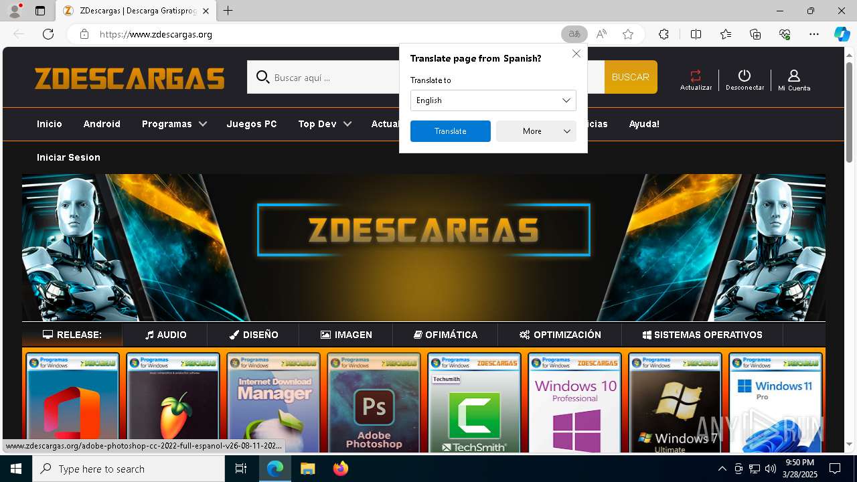This screenshot has height=482, width=857.
Task: Expand the More options dropdown
Action: pyautogui.click(x=536, y=131)
